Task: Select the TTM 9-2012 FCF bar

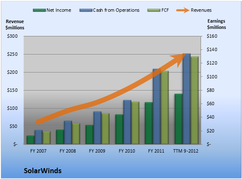Action: [195, 101]
